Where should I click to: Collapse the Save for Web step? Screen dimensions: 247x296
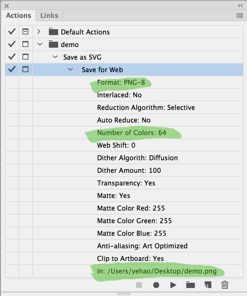[70, 70]
